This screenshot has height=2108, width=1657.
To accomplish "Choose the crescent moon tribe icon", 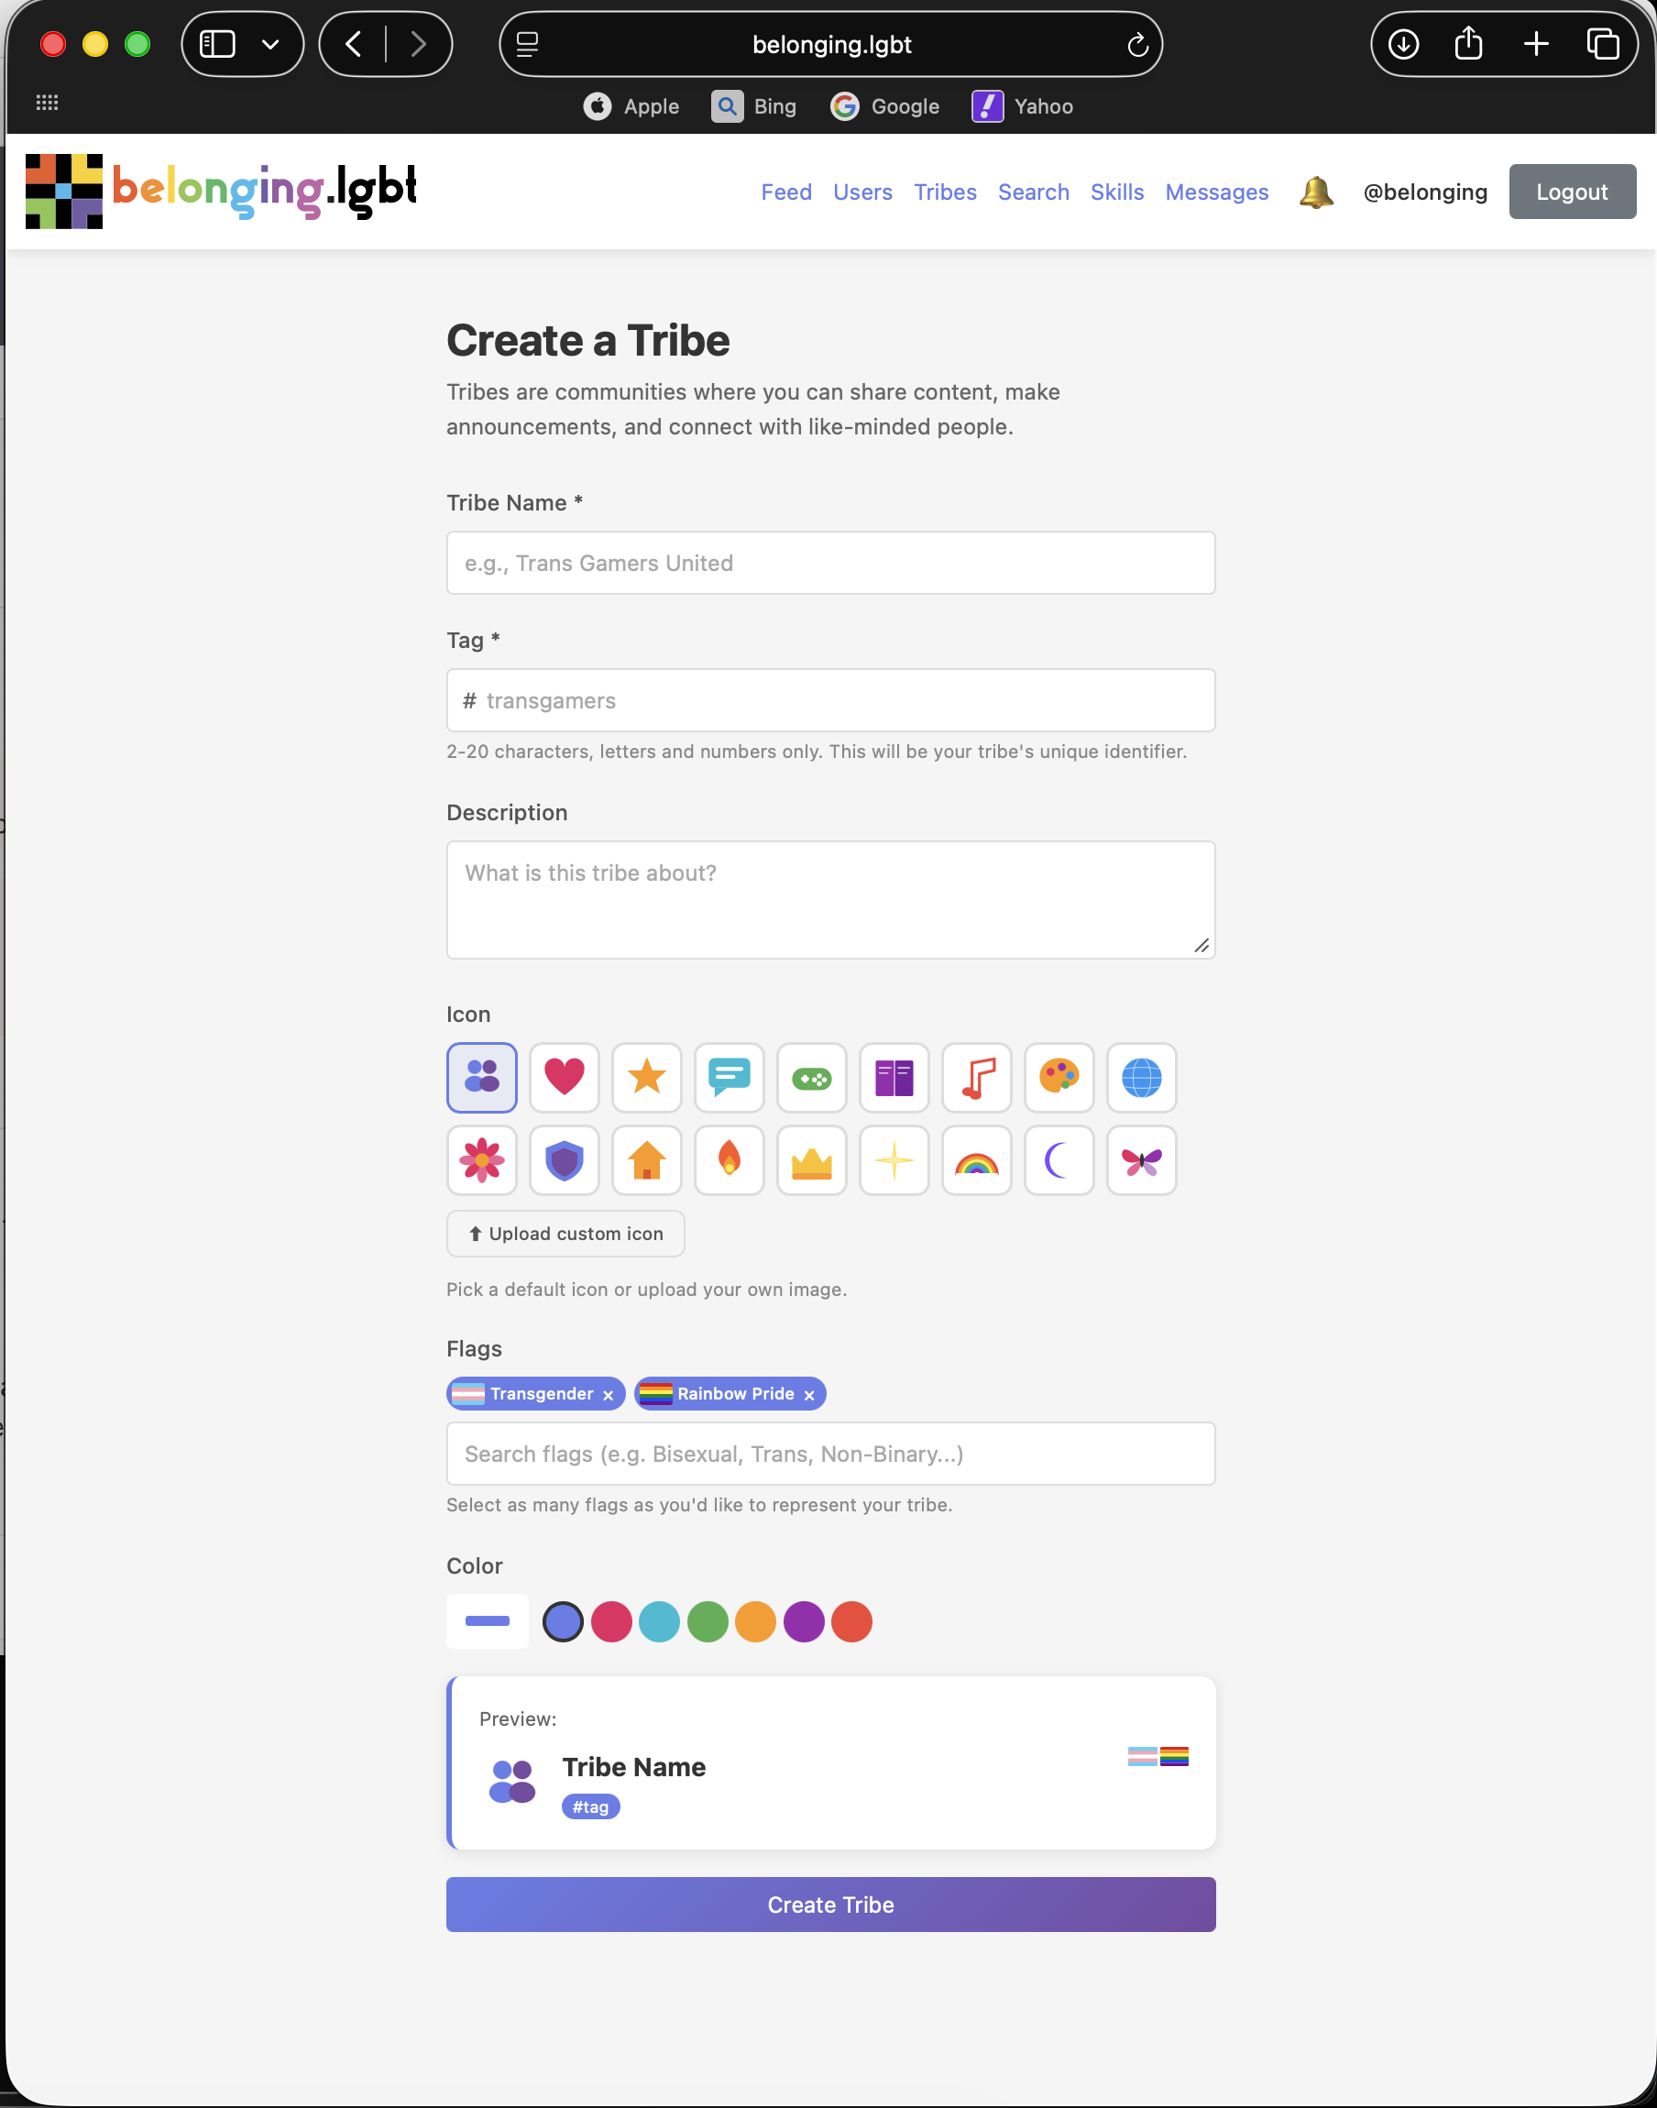I will 1059,1159.
